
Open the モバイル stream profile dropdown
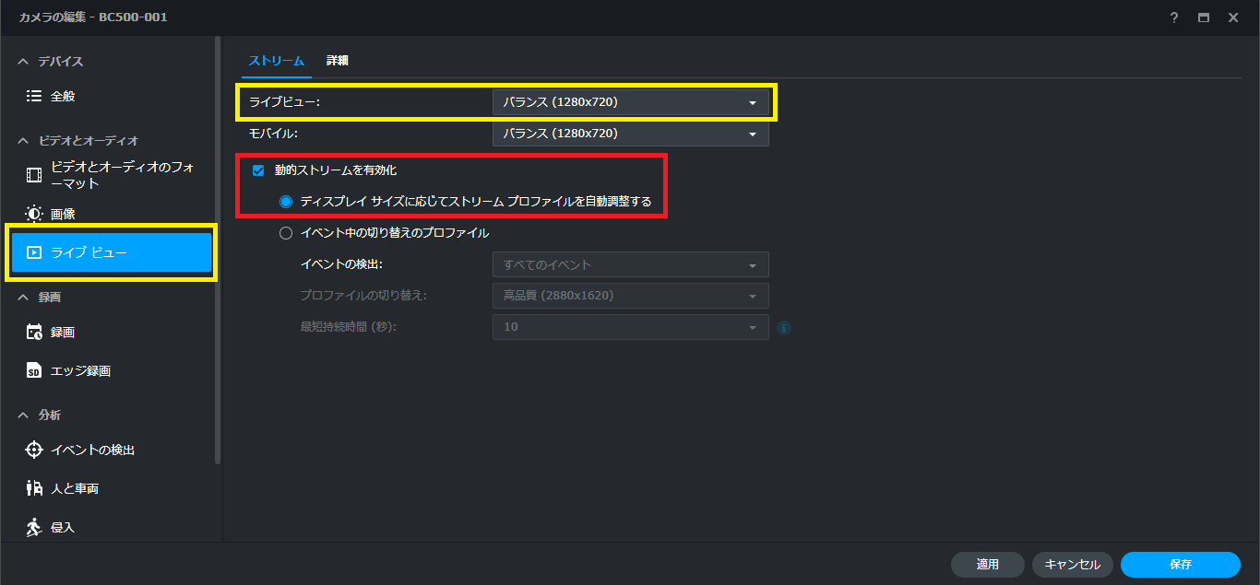point(631,134)
